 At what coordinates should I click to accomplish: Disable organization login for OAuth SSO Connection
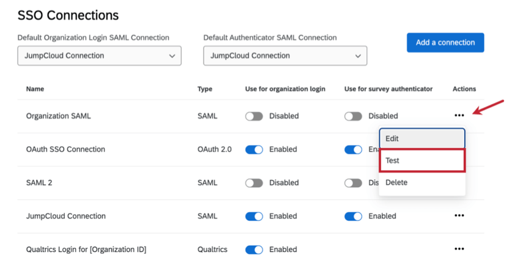coord(254,149)
